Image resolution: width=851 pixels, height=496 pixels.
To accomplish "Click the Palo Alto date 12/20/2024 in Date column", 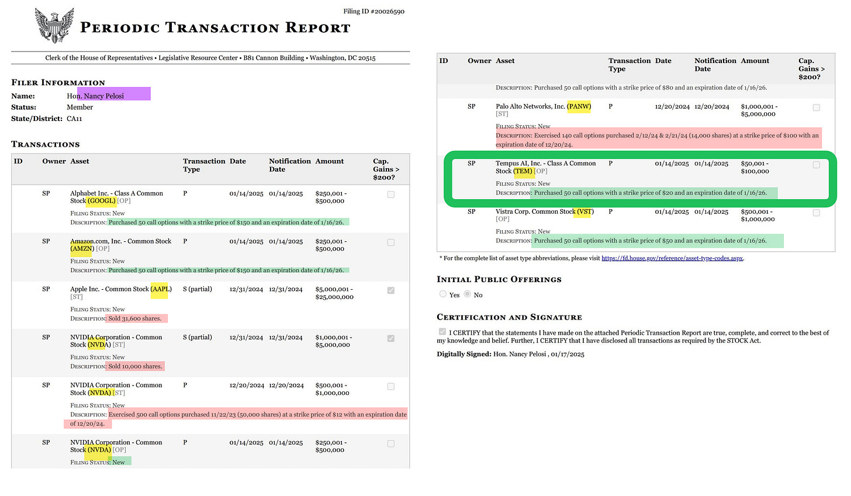I will pyautogui.click(x=672, y=106).
